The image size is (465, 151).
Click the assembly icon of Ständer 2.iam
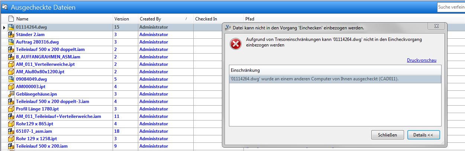11,35
